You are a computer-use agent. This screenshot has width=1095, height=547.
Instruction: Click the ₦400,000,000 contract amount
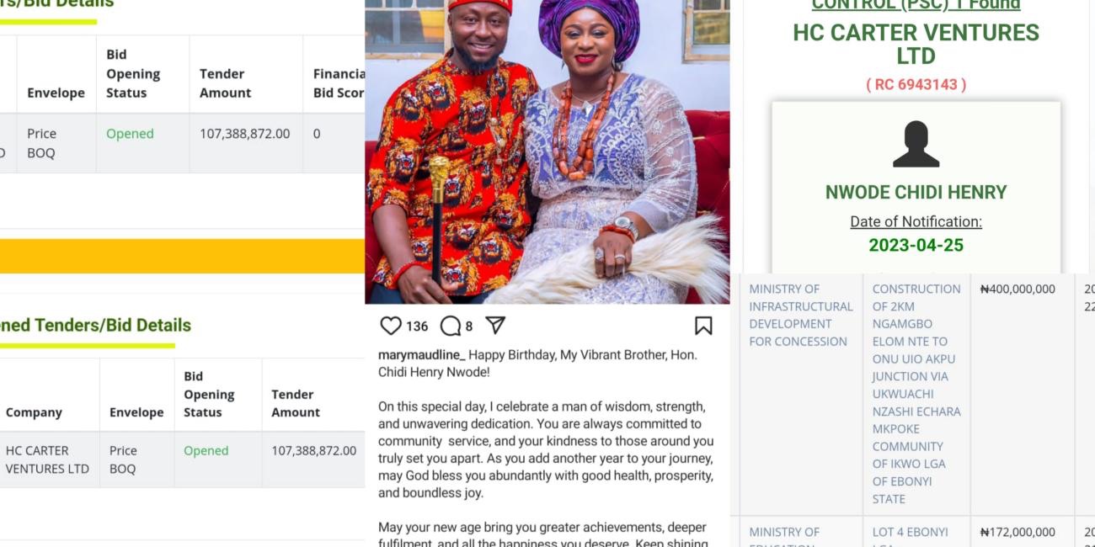pos(1018,289)
